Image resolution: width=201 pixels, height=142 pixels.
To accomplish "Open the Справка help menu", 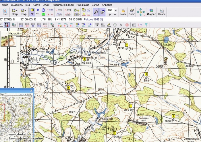I will [x=107, y=5].
